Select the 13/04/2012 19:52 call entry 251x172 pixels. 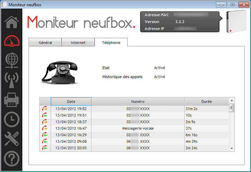pyautogui.click(x=71, y=108)
